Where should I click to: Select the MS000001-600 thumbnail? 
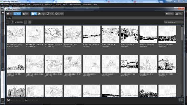pyautogui.click(x=16, y=34)
